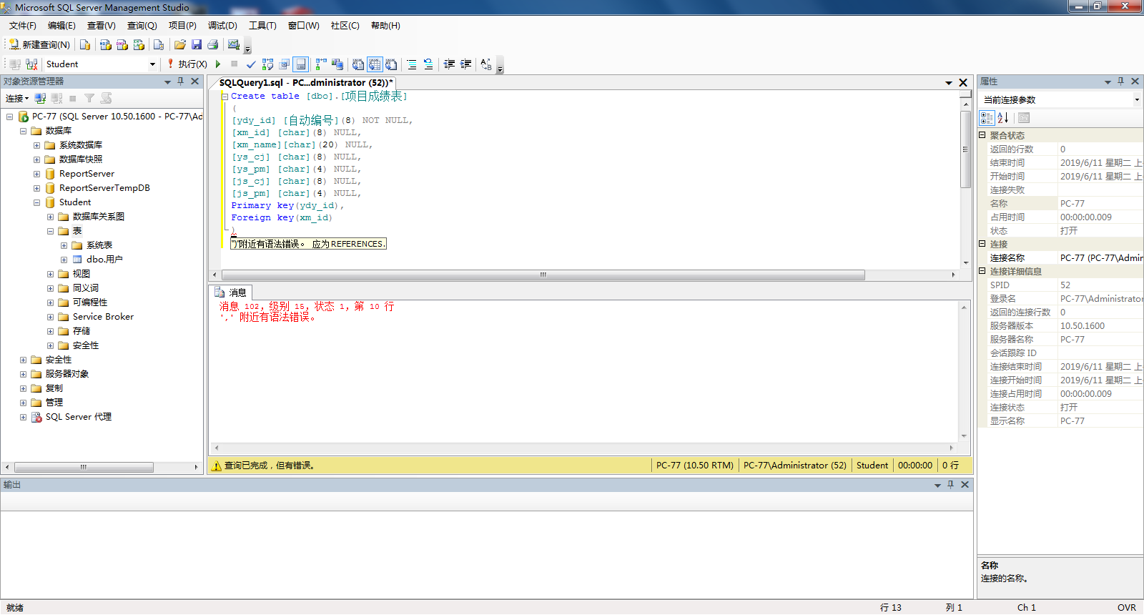Click Display Estimated Execution Plan icon
Viewport: 1144px width, 615px height.
click(267, 64)
